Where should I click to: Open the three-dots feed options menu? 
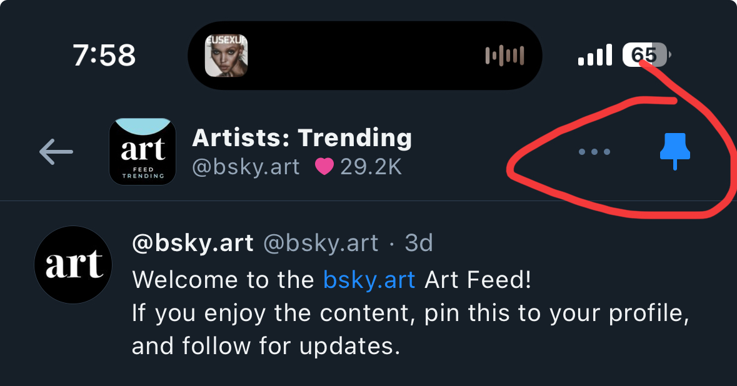594,152
